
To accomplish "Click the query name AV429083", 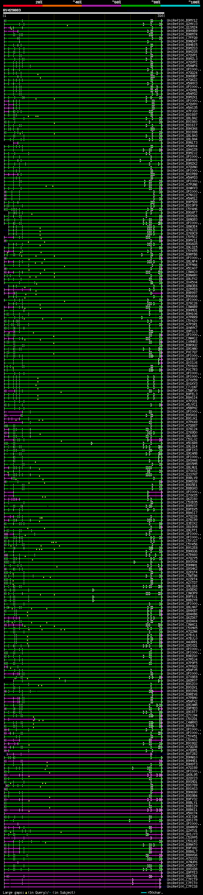I will click(12, 10).
